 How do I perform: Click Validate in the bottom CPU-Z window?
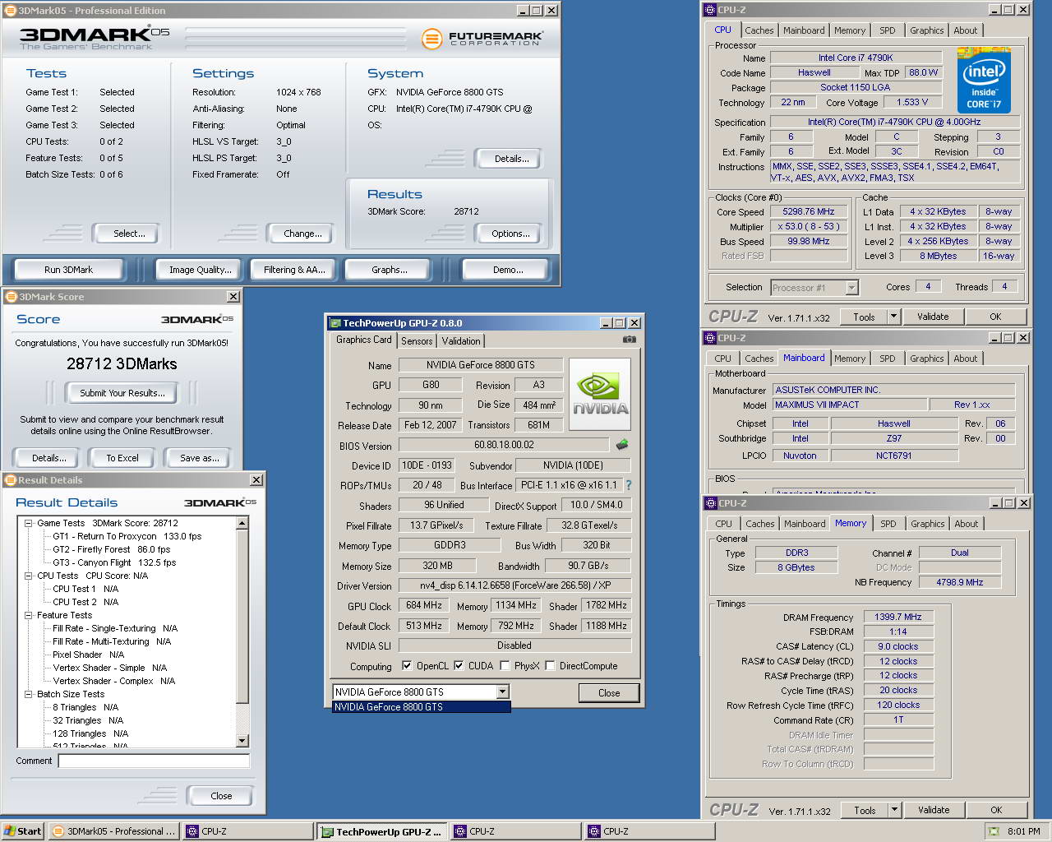coord(934,810)
